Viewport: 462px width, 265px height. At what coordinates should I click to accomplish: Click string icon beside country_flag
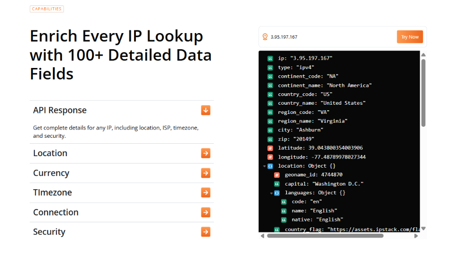tap(277, 229)
